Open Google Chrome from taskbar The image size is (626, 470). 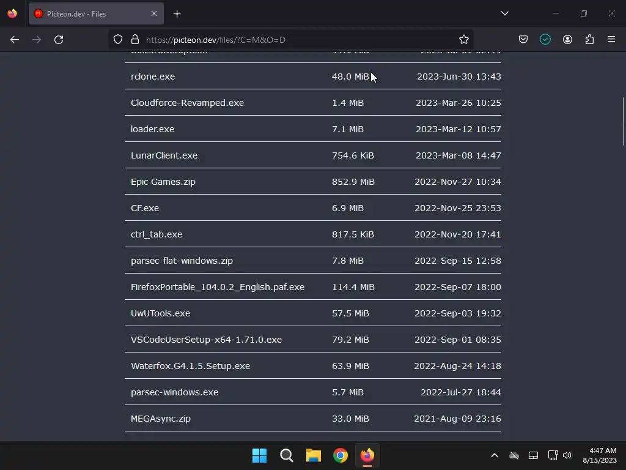pos(340,455)
